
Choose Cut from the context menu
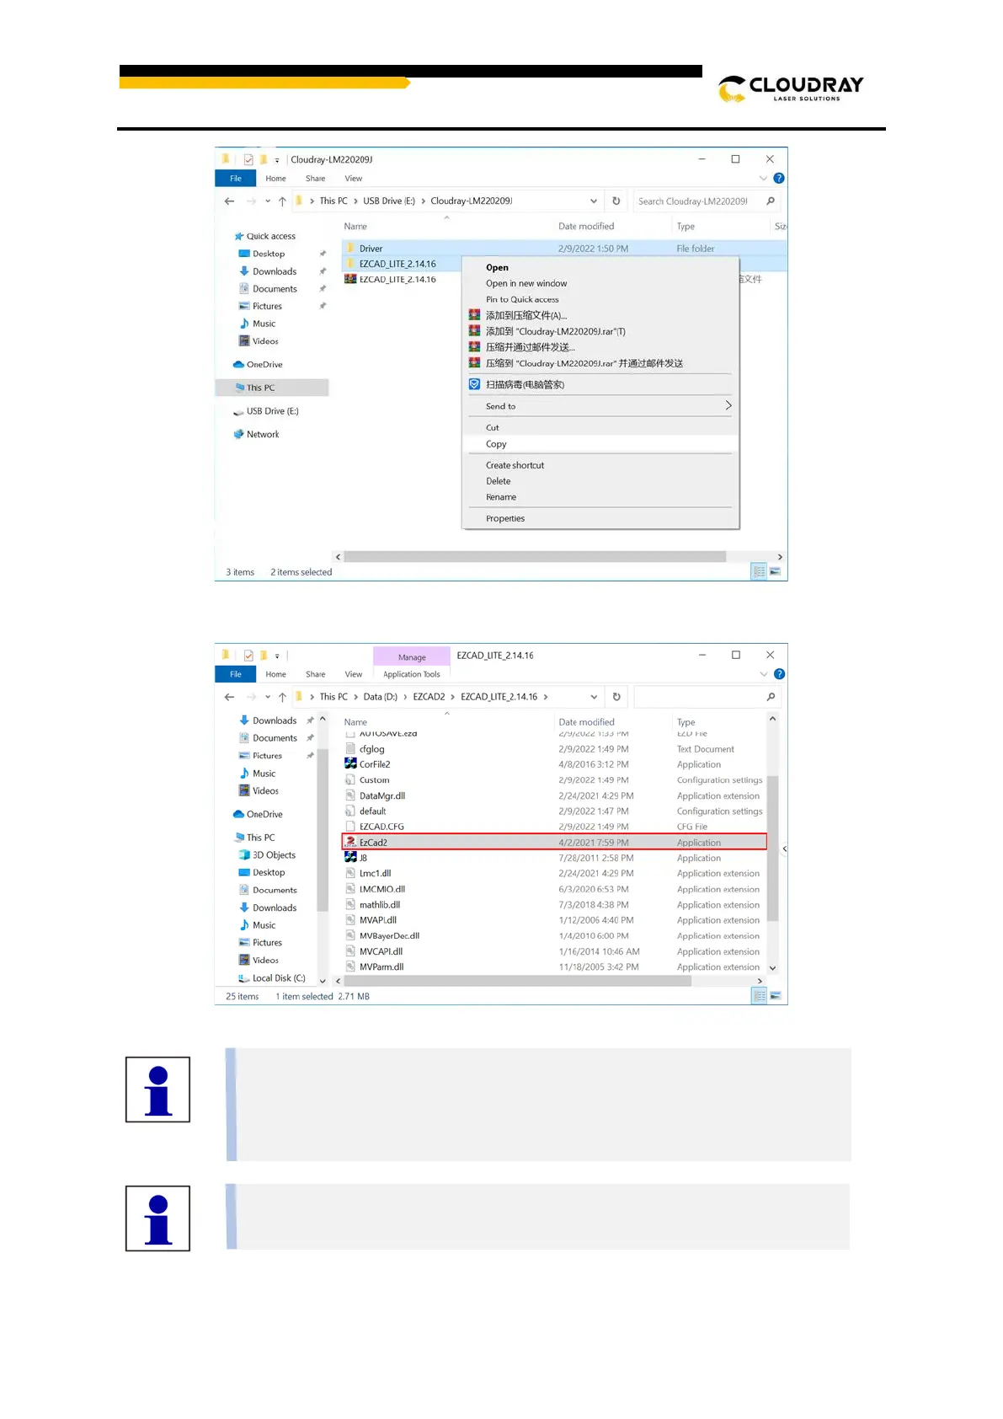point(493,428)
